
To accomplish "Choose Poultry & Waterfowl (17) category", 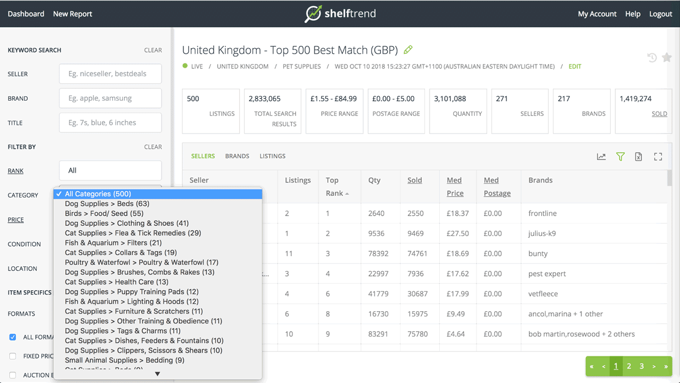I will 158,262.
